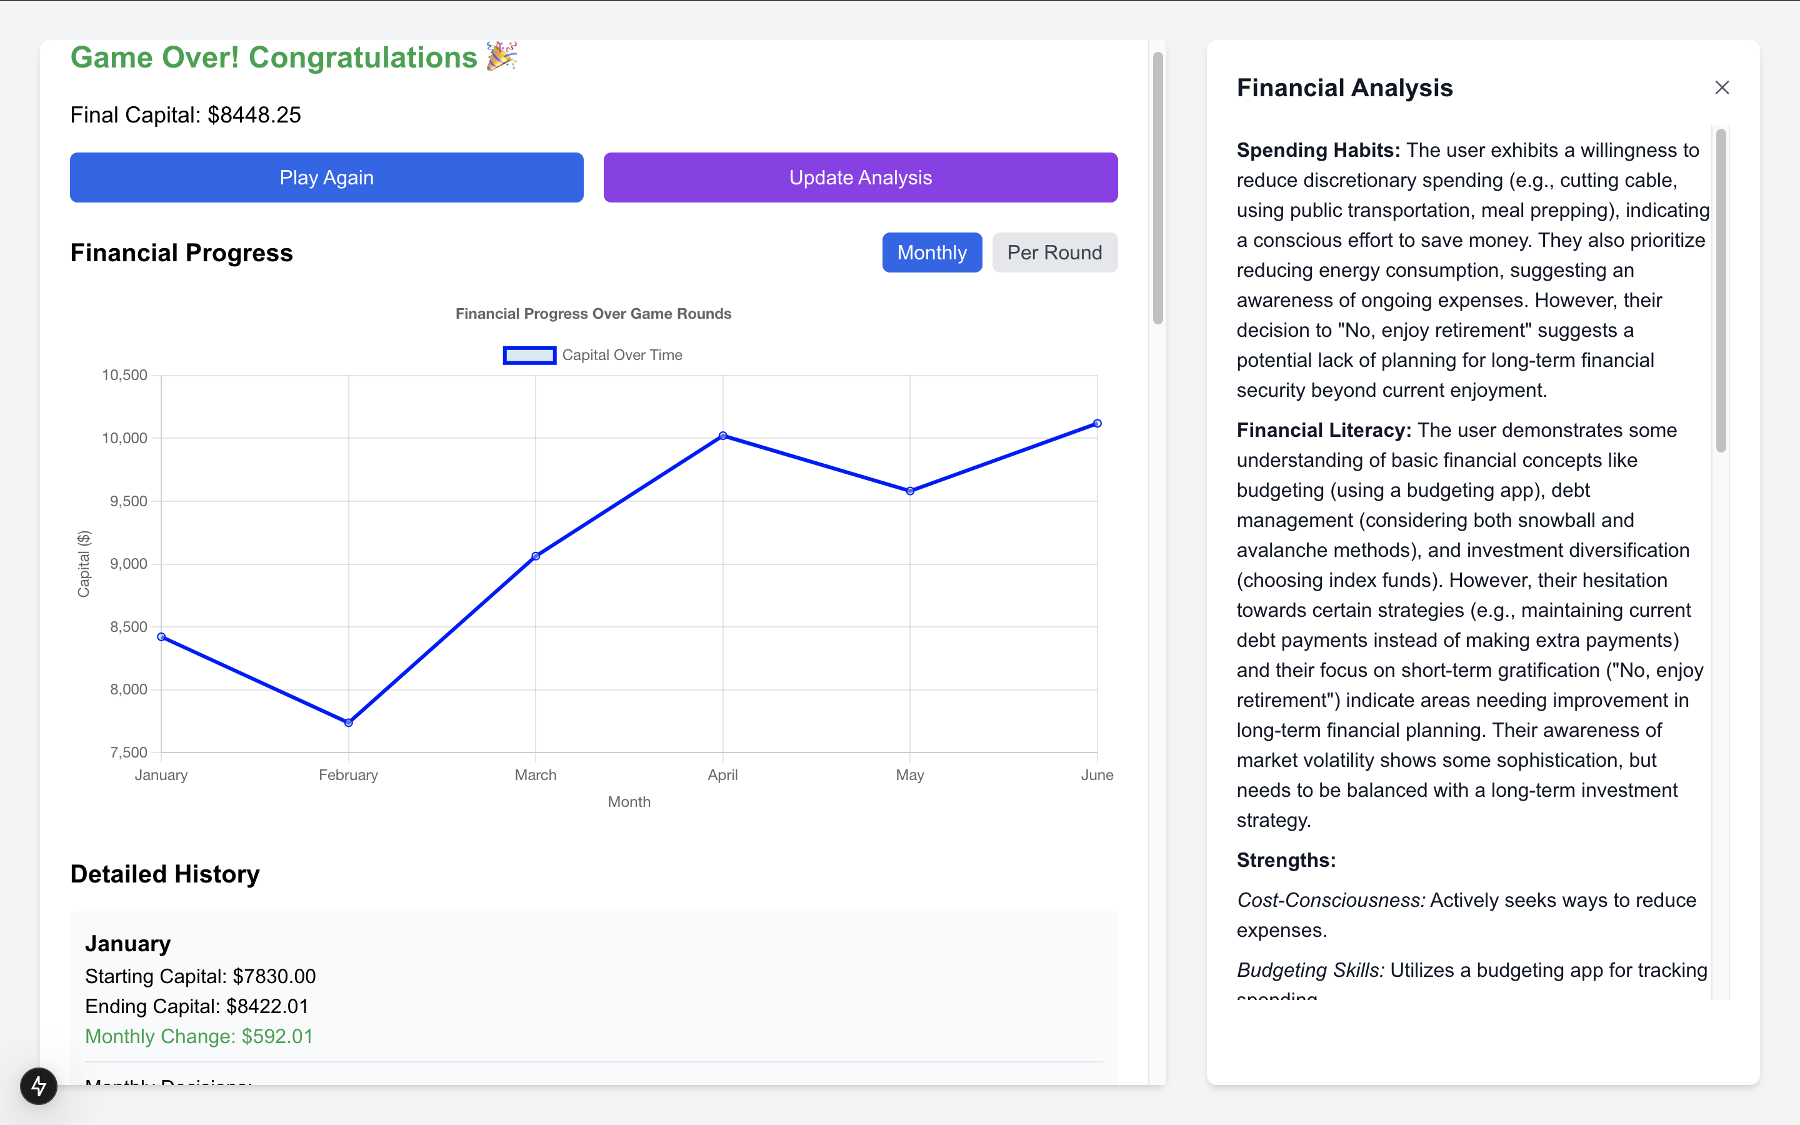The image size is (1800, 1125).
Task: Click the lightning bolt icon badge
Action: point(39,1086)
